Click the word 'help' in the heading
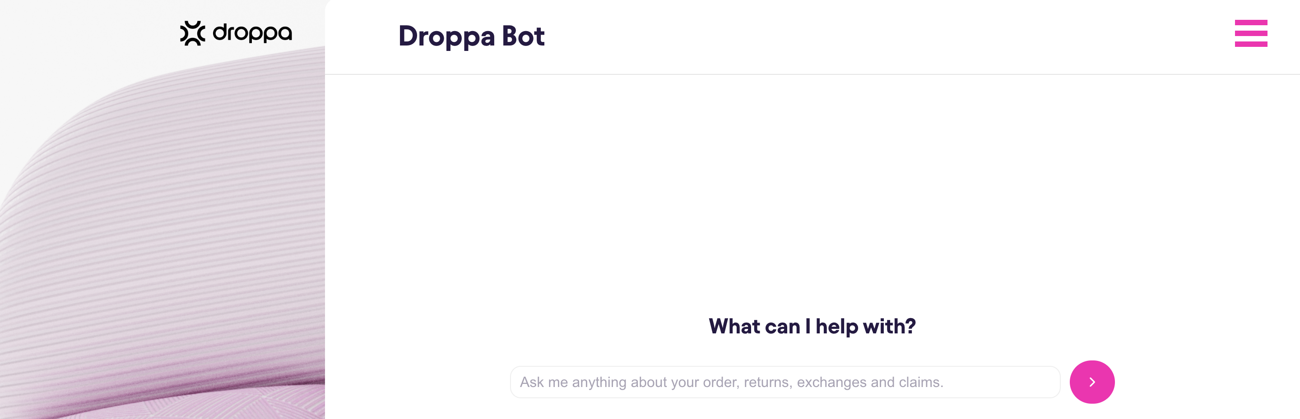 point(837,326)
